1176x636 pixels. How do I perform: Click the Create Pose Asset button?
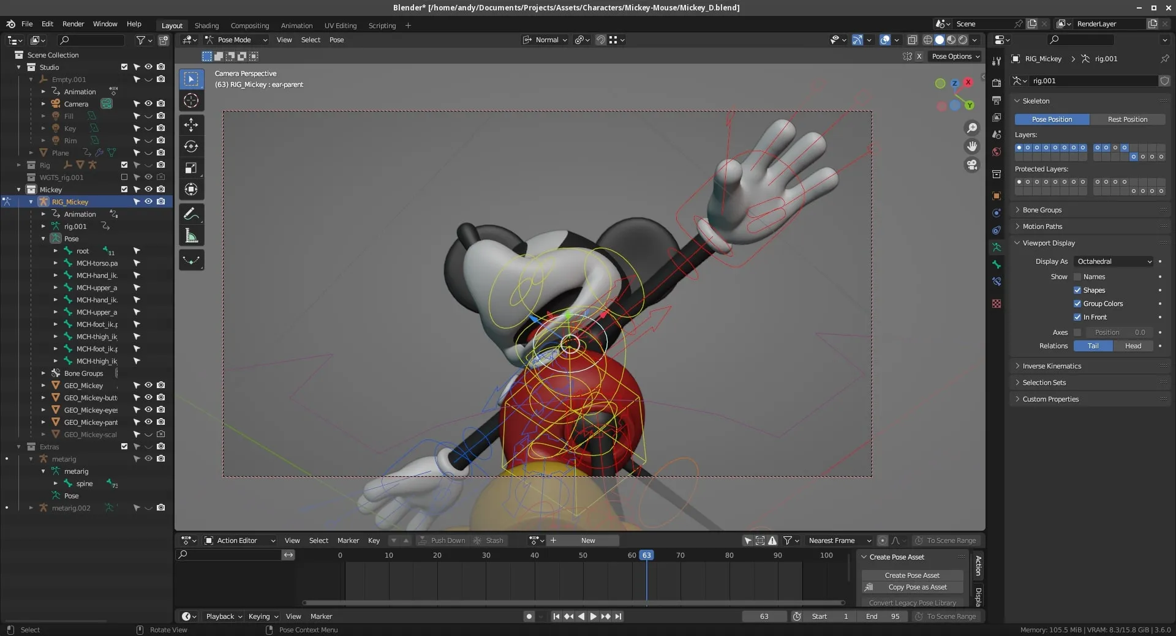pyautogui.click(x=912, y=575)
